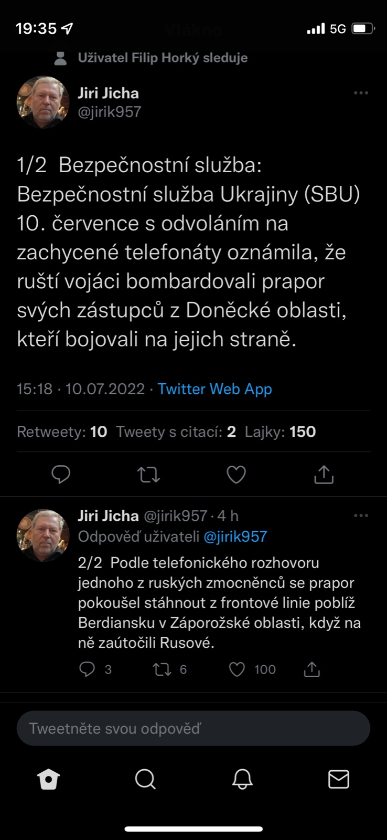387x840 pixels.
Task: Like the main tweet
Action: coord(236,475)
